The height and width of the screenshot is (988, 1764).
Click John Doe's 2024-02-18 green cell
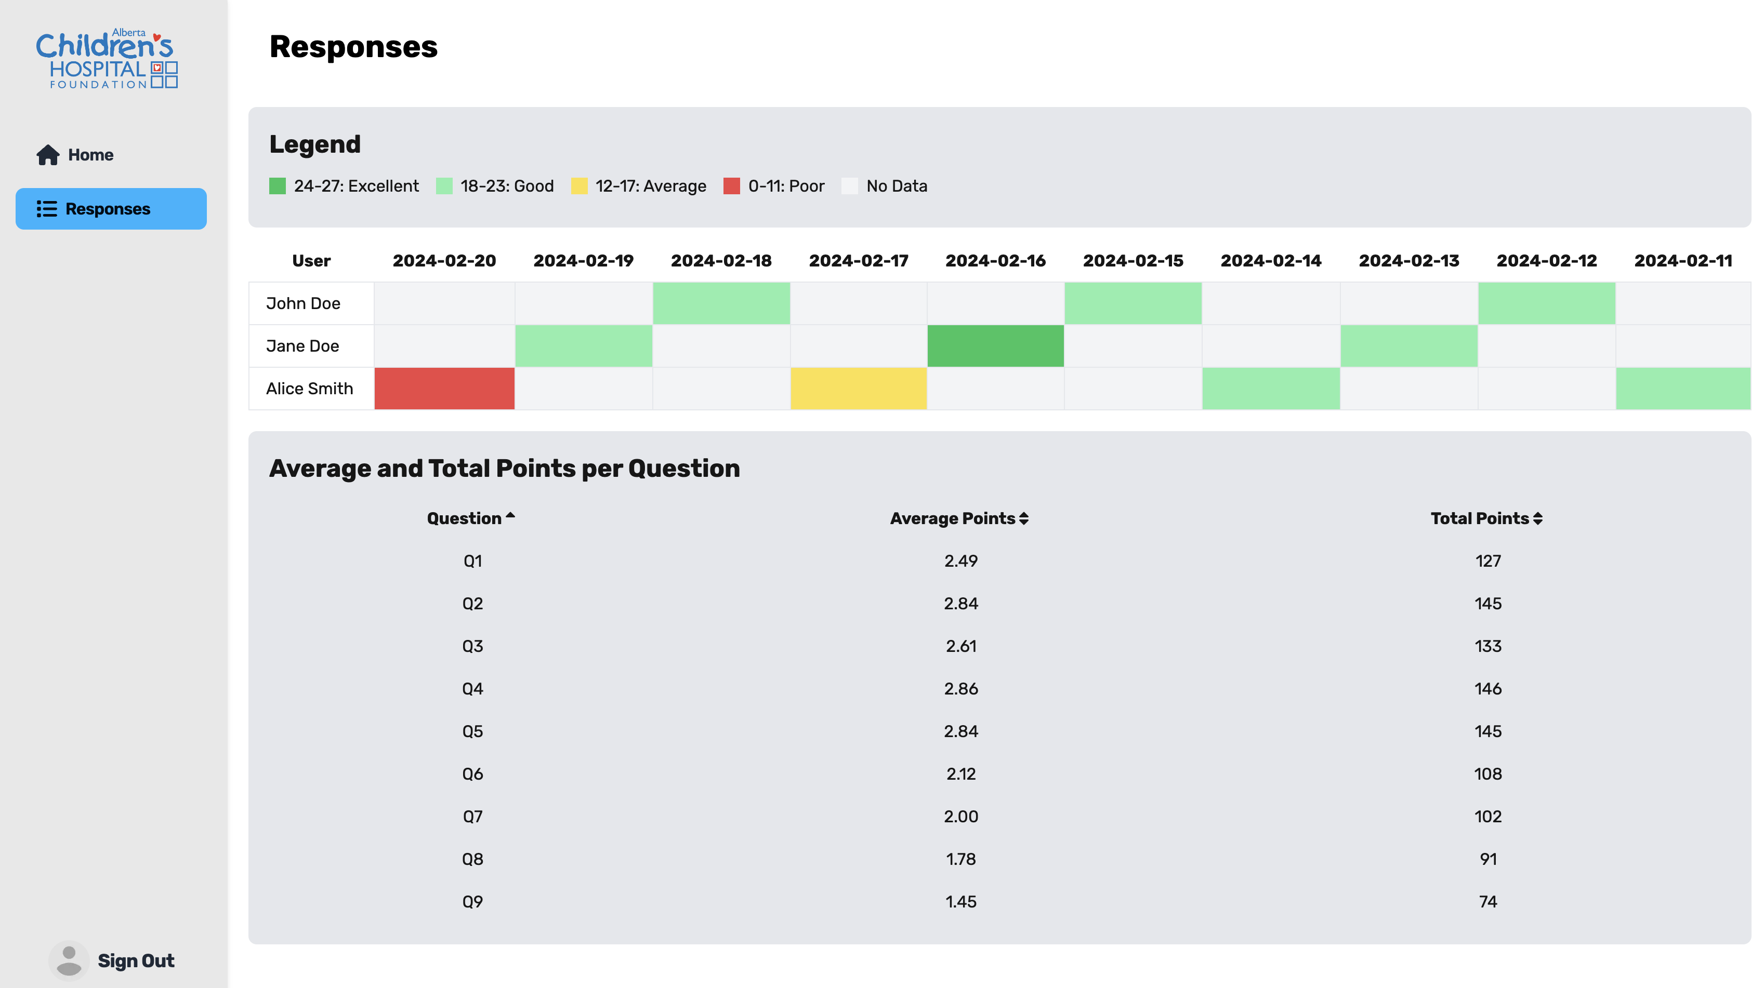[720, 303]
